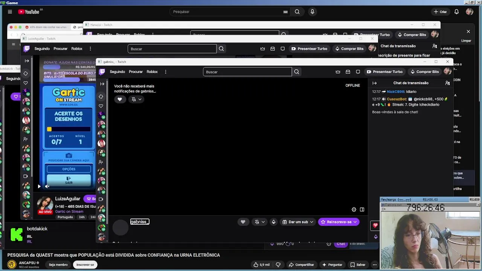Screen dimensions: 482x271
Task: Click Comprar Bits in Haruzizi window
Action: tap(412, 35)
